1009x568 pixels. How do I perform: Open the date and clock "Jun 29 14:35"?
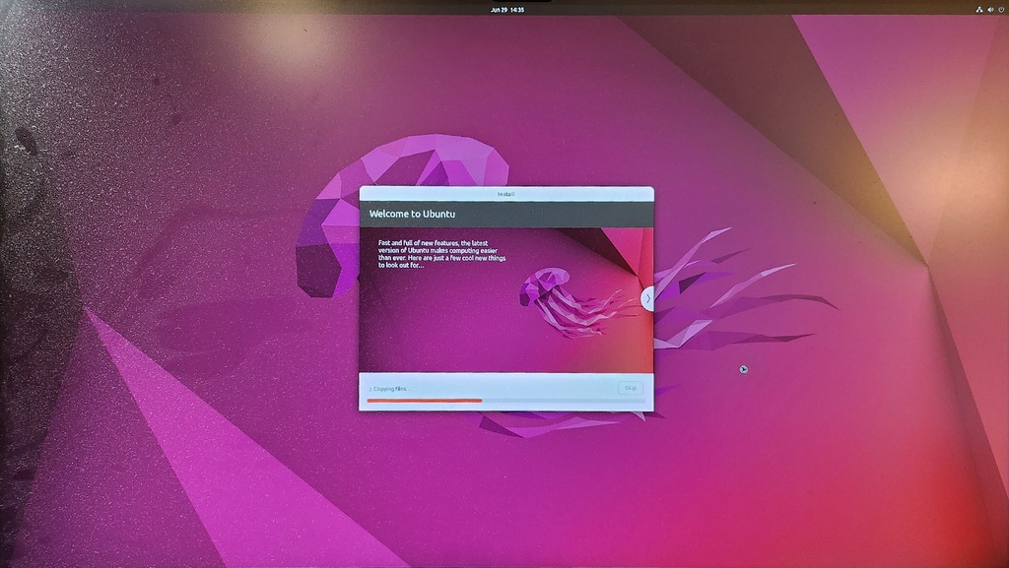coord(507,10)
